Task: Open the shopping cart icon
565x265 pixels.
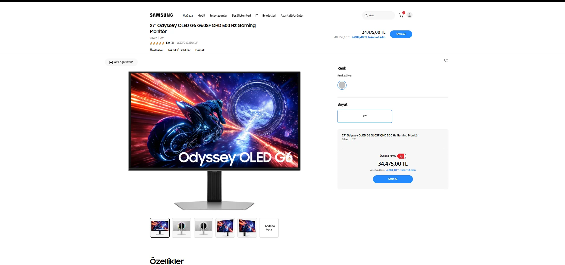Action: [x=401, y=15]
